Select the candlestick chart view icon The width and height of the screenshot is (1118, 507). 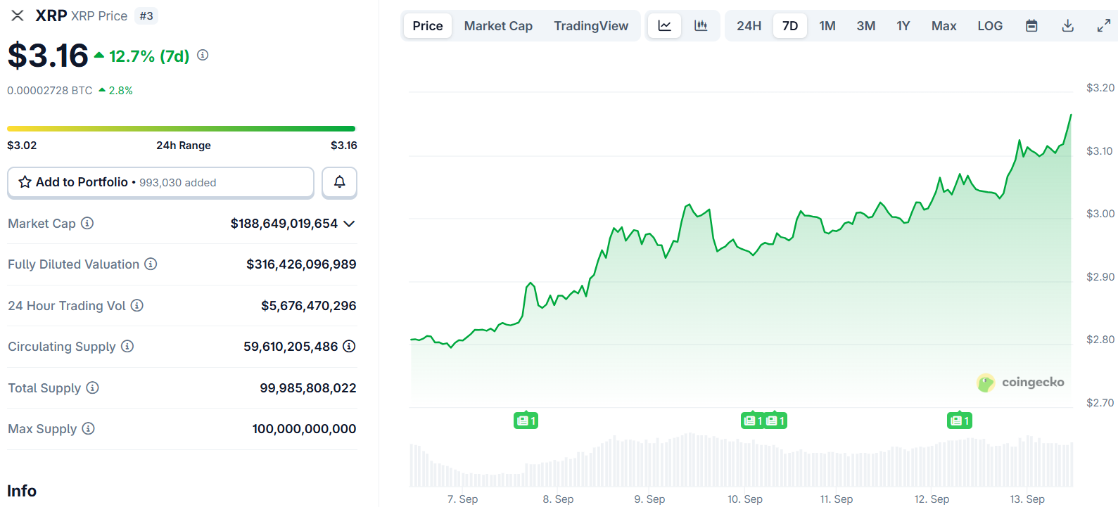[x=701, y=26]
